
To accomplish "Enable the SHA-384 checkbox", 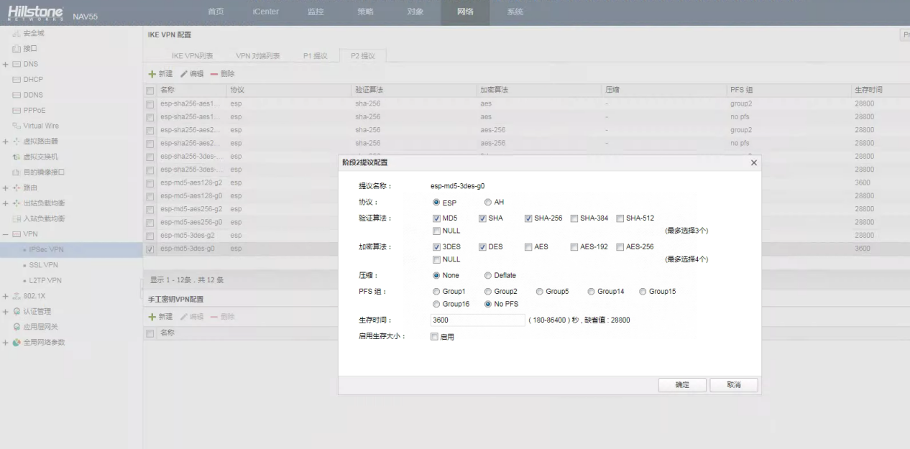I will 574,218.
